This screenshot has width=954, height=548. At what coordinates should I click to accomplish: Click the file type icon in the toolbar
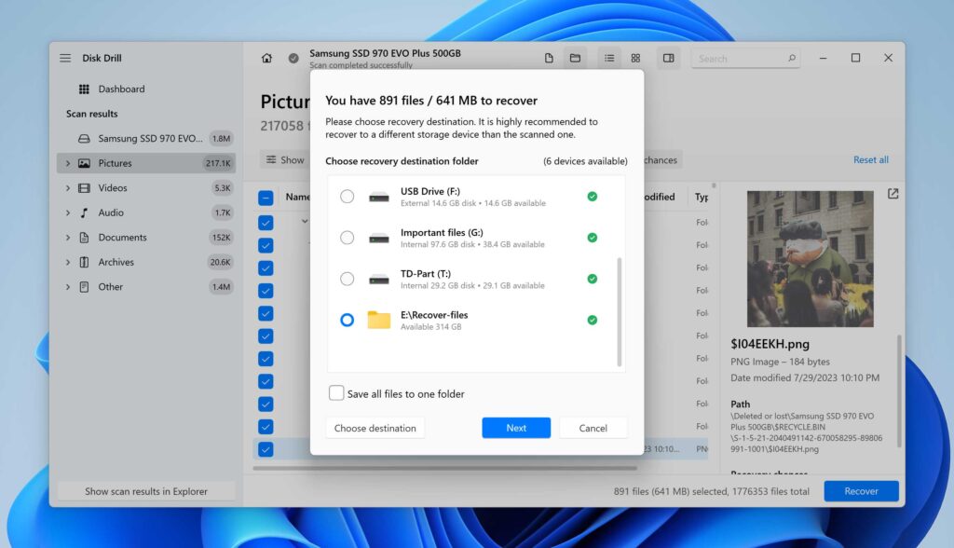pyautogui.click(x=549, y=57)
